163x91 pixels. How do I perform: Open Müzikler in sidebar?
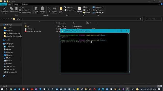tap(9, 58)
